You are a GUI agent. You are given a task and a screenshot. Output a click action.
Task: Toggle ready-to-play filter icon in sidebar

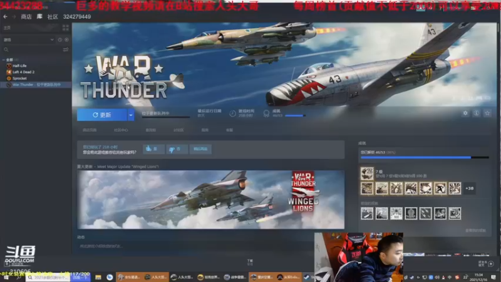(66, 39)
